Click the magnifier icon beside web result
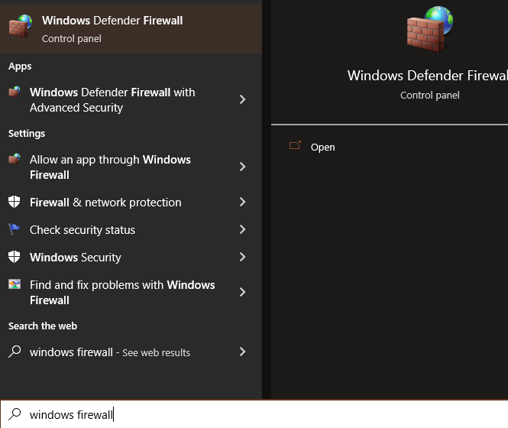Image resolution: width=508 pixels, height=428 pixels. tap(15, 352)
